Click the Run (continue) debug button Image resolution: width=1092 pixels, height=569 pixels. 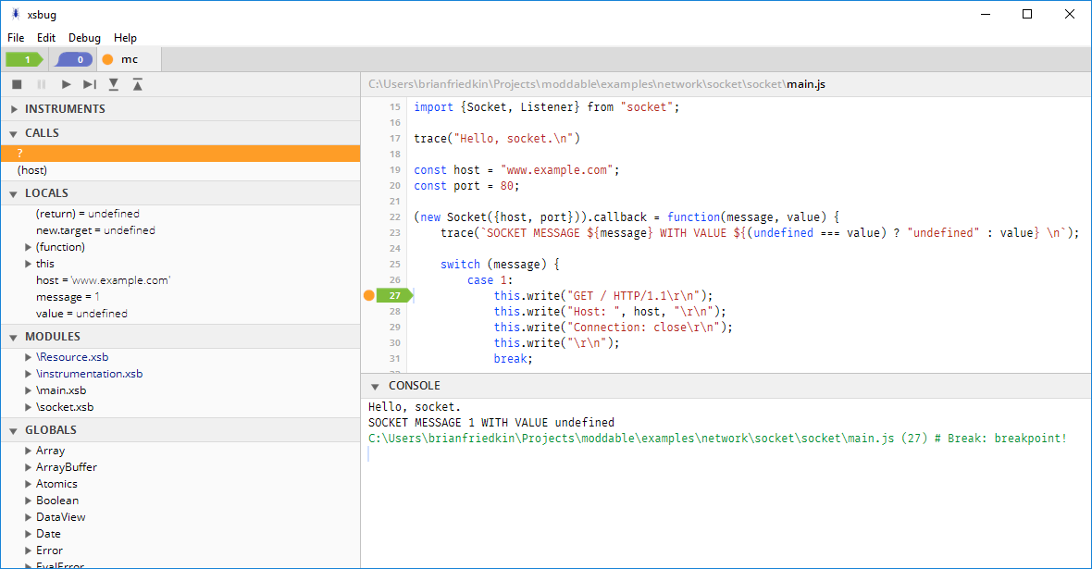(66, 84)
